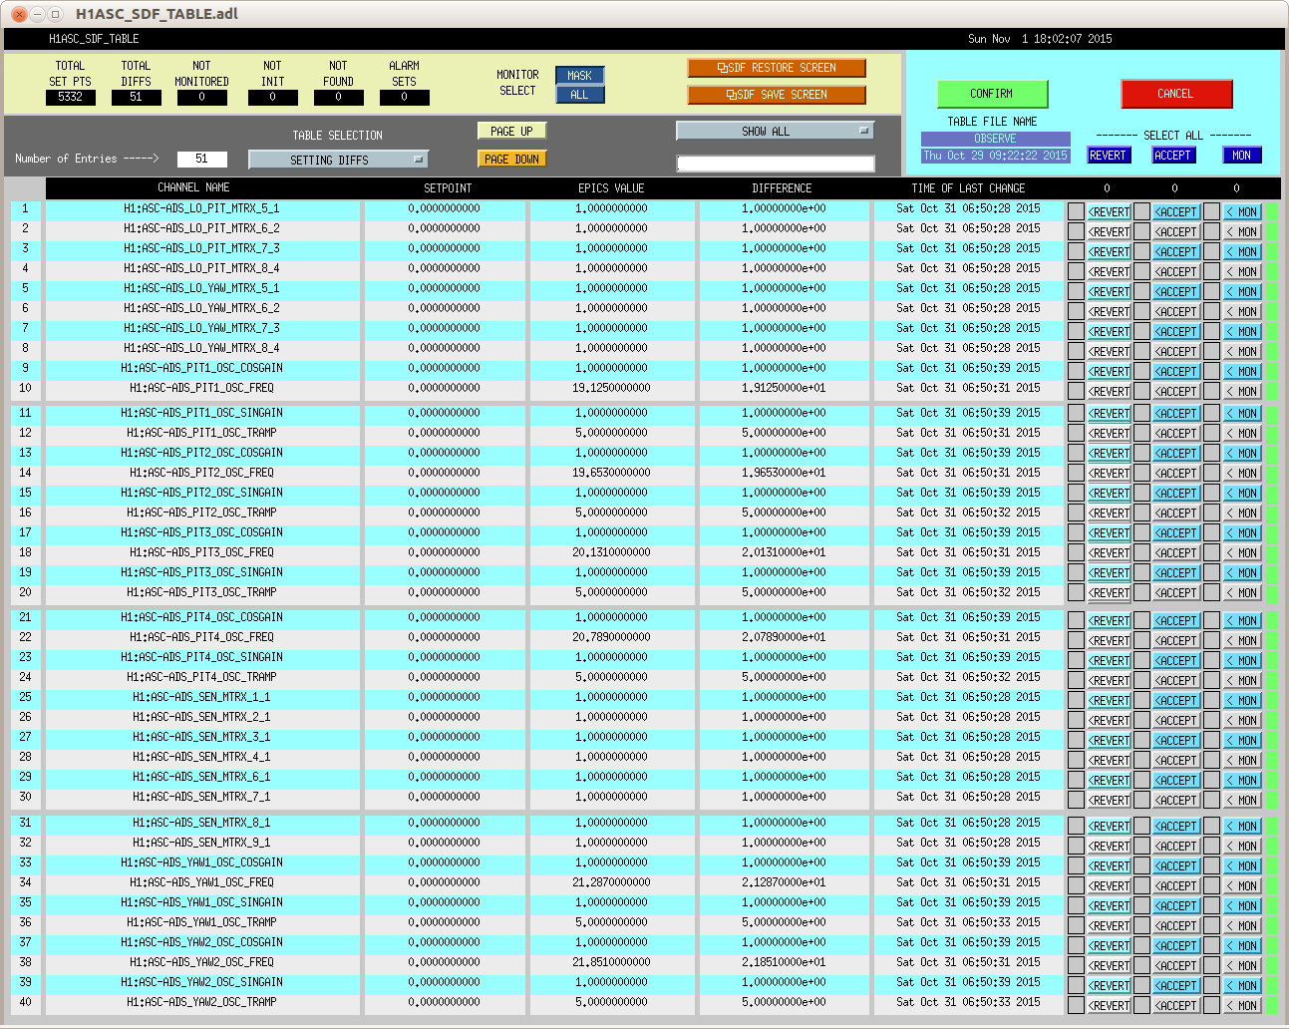This screenshot has height=1029, width=1289.
Task: Toggle monitor checkbox for row 3 LO_PIT_MTRX_7_3
Action: (1211, 251)
